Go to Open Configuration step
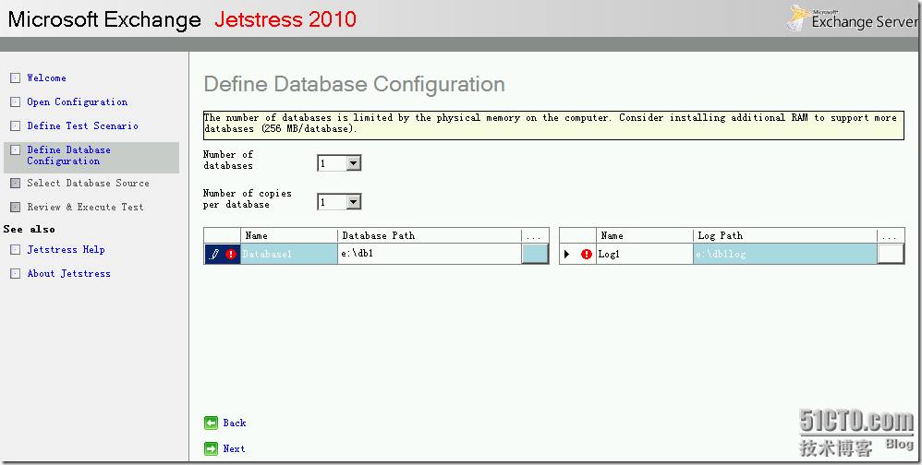 point(77,101)
